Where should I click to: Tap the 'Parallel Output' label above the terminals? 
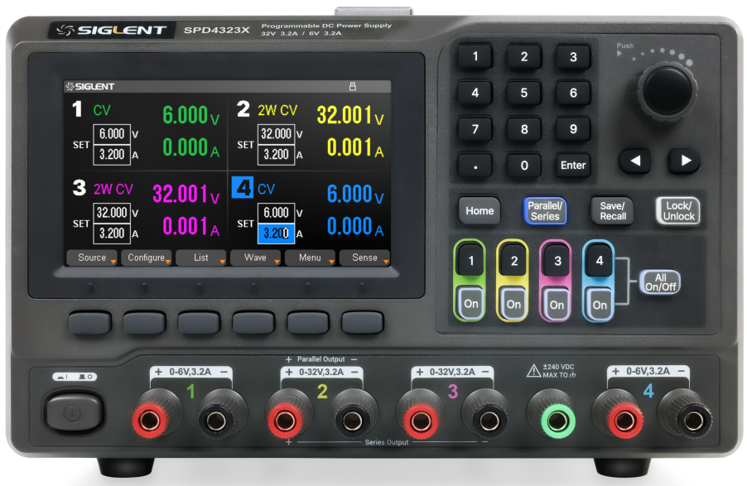[321, 359]
